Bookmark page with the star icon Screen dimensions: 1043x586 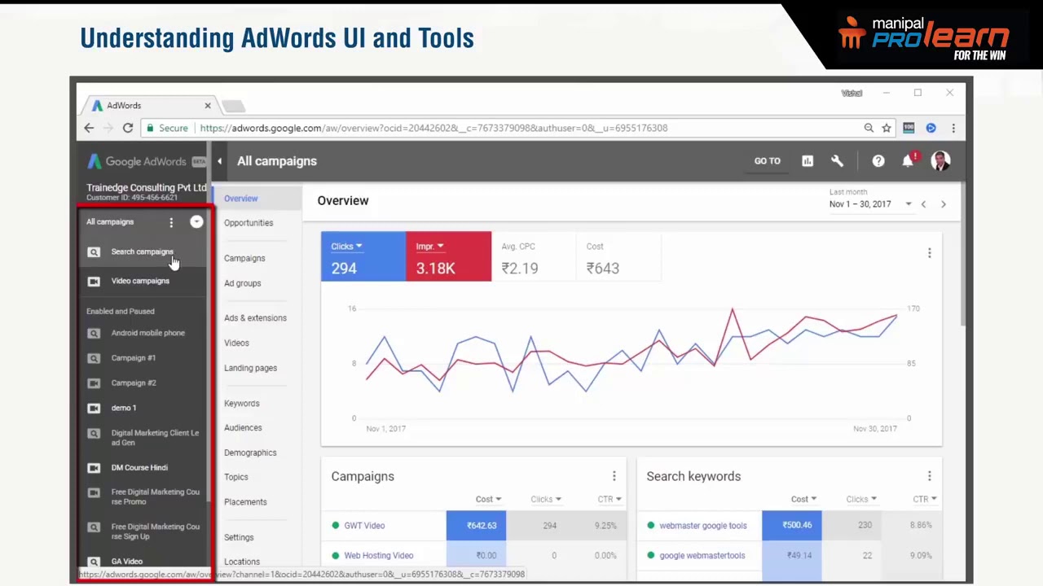click(887, 128)
